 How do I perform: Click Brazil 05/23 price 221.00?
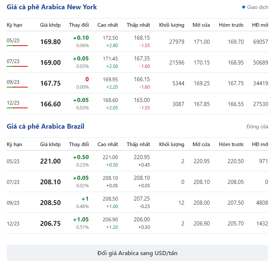coord(50,161)
